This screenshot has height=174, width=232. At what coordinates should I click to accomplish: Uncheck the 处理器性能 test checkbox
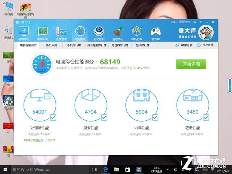pos(53,117)
